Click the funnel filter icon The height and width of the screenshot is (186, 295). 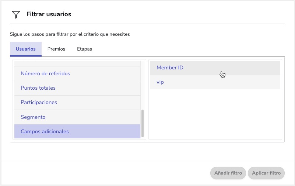pyautogui.click(x=16, y=14)
